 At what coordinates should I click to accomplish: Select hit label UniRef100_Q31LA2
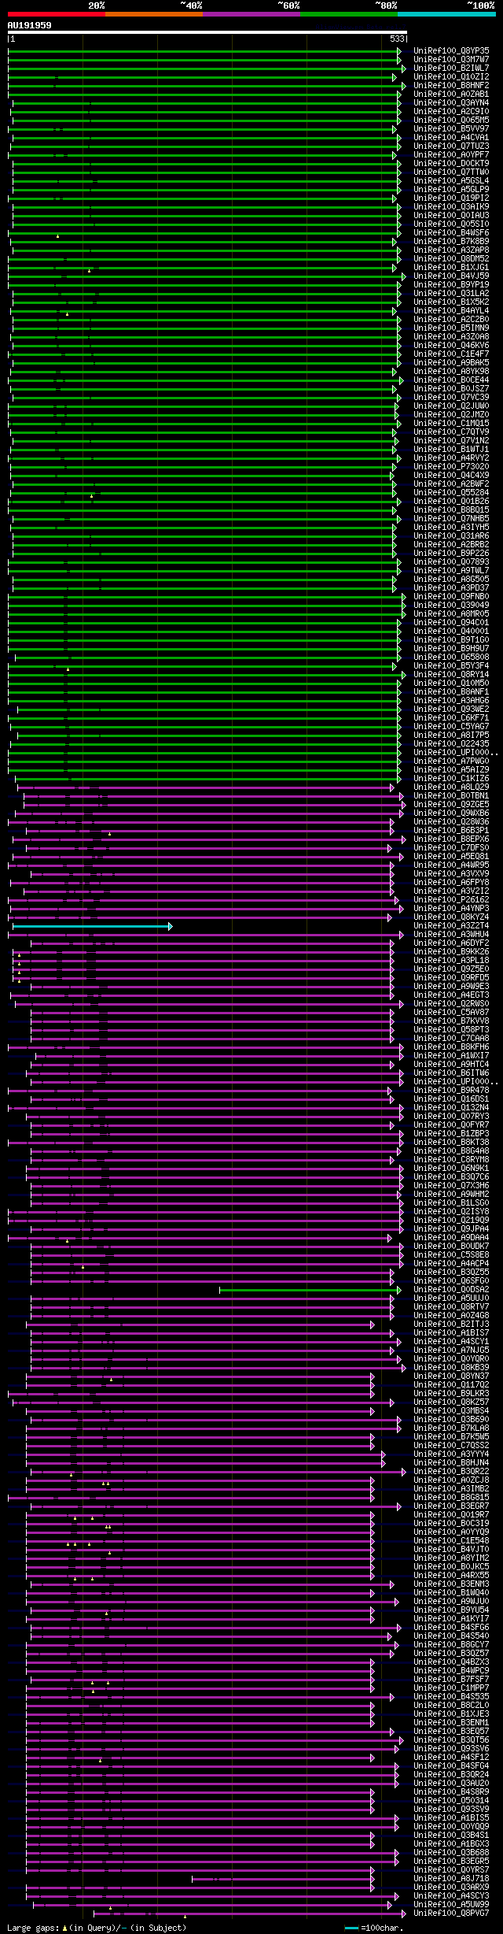click(451, 294)
